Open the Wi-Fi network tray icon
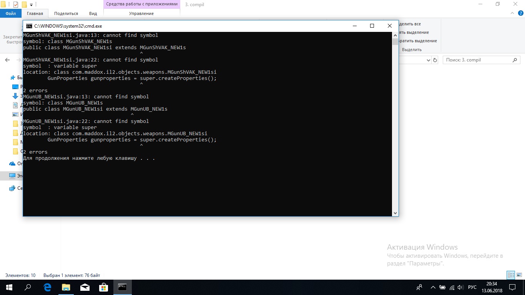This screenshot has height=295, width=525. (452, 287)
